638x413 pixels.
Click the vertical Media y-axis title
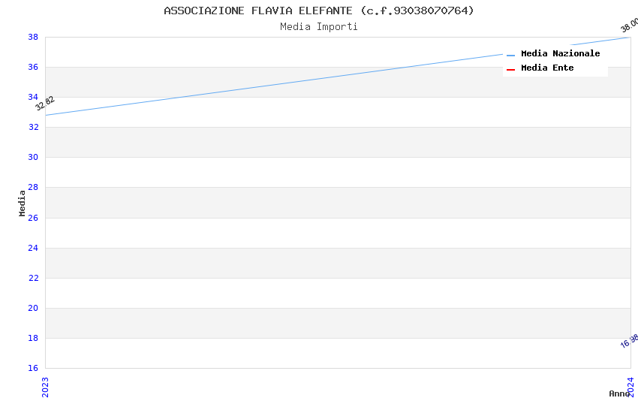tap(23, 203)
